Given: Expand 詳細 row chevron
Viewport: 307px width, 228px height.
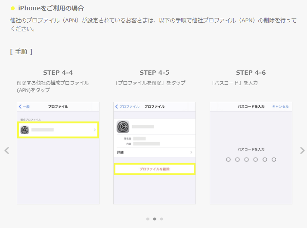Looking at the screenshot, I should (191, 152).
